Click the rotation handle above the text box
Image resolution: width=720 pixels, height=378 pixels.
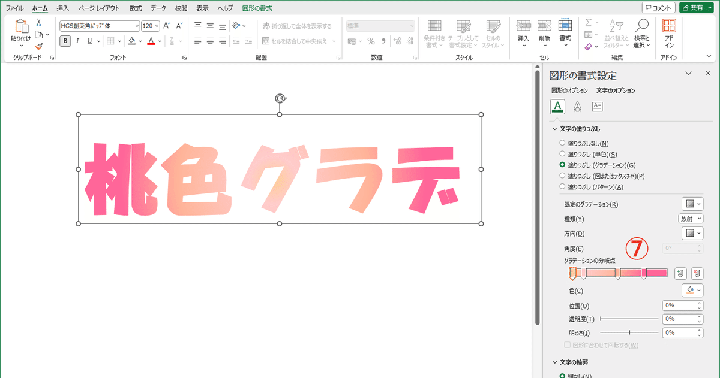[x=280, y=99]
